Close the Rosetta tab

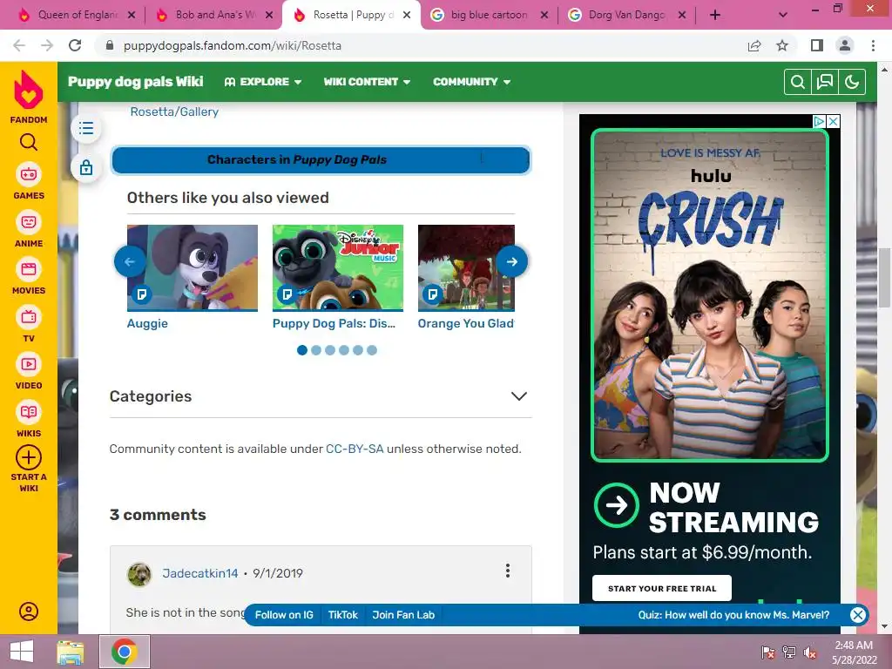[407, 16]
